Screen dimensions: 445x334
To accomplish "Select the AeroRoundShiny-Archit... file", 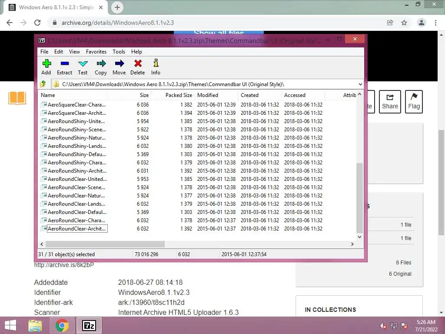I will [77, 170].
